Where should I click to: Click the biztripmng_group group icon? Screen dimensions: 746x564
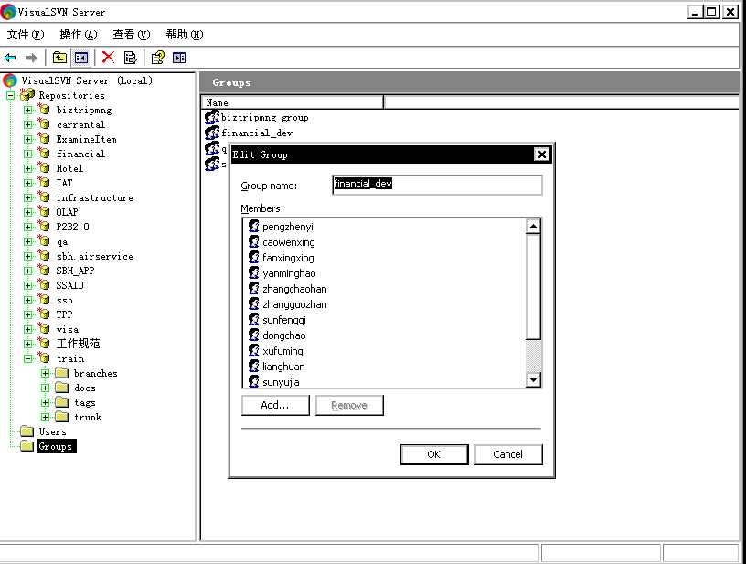tap(212, 117)
